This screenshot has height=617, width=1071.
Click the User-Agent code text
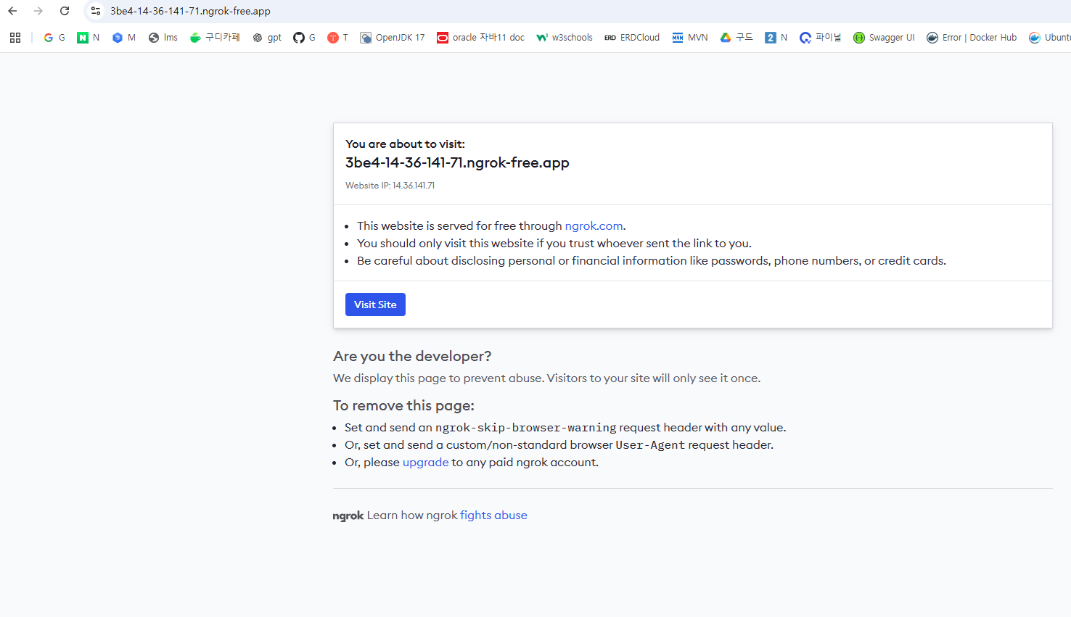point(650,445)
